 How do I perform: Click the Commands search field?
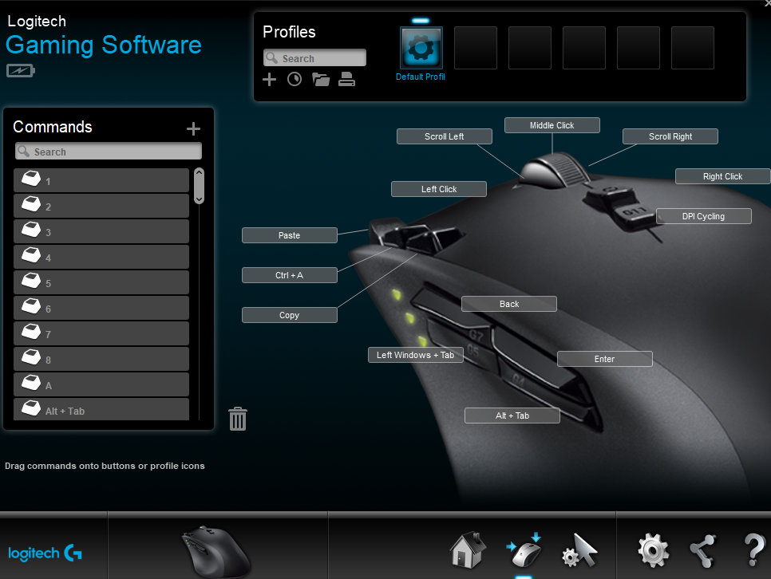pyautogui.click(x=109, y=151)
